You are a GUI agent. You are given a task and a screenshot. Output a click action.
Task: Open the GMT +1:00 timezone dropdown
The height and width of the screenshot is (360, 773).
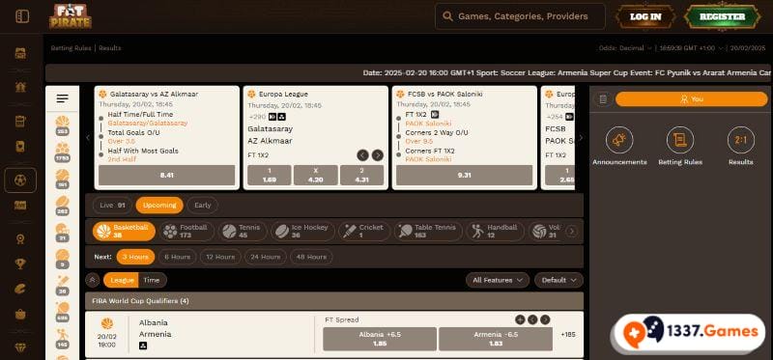[691, 48]
